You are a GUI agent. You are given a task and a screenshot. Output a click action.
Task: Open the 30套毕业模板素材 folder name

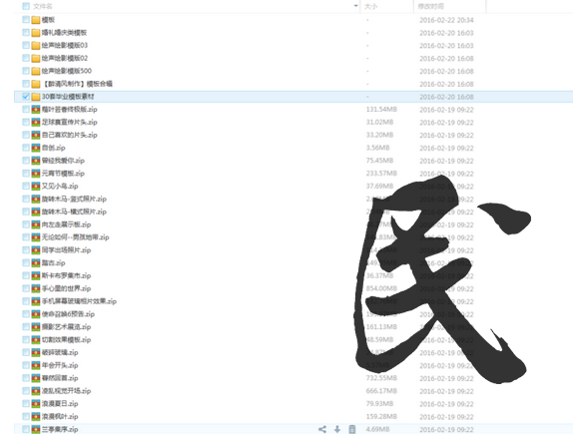click(x=68, y=97)
